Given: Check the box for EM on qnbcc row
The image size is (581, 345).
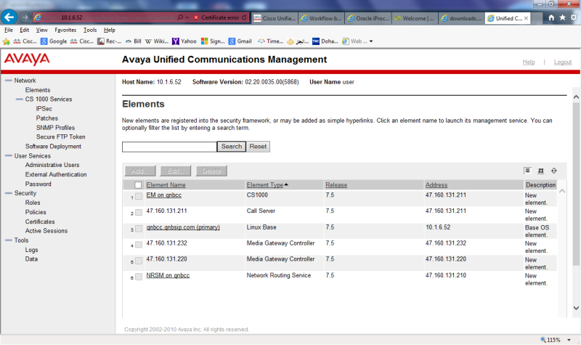Looking at the screenshot, I should (139, 196).
